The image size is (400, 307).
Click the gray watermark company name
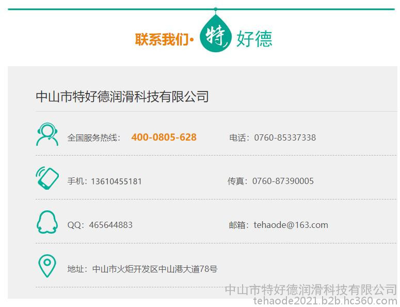pyautogui.click(x=311, y=289)
